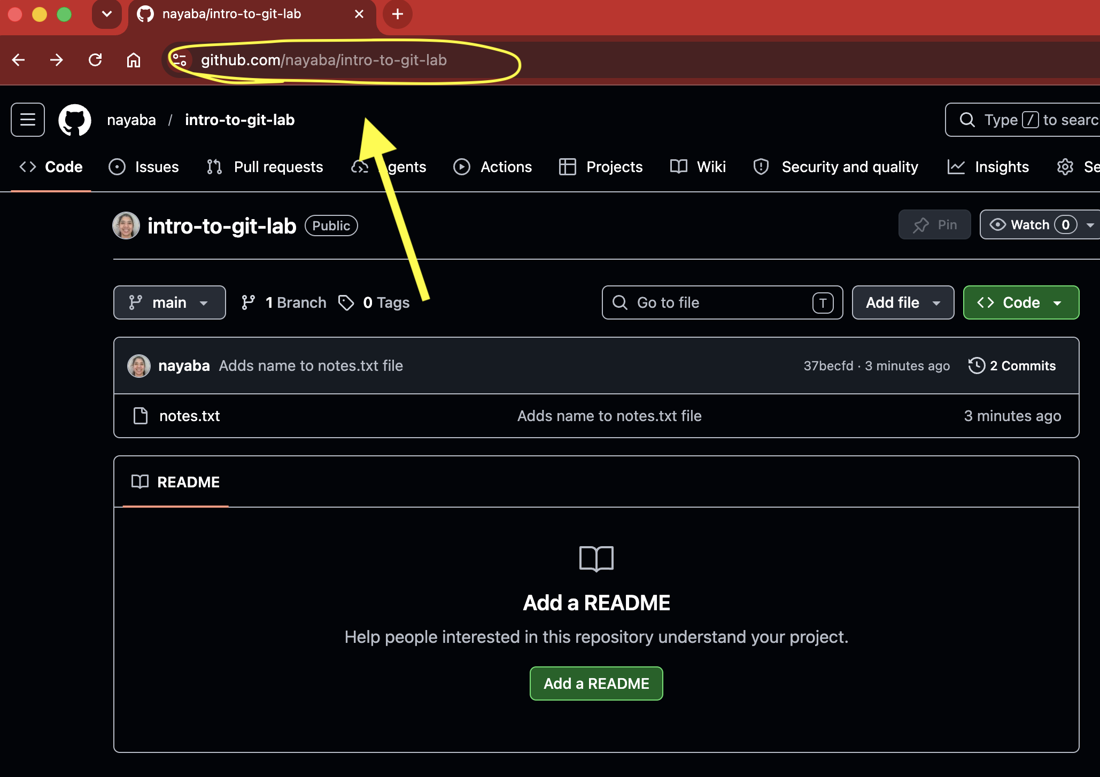Open the Watch notifications dropdown arrow
This screenshot has height=777, width=1100.
click(x=1090, y=225)
